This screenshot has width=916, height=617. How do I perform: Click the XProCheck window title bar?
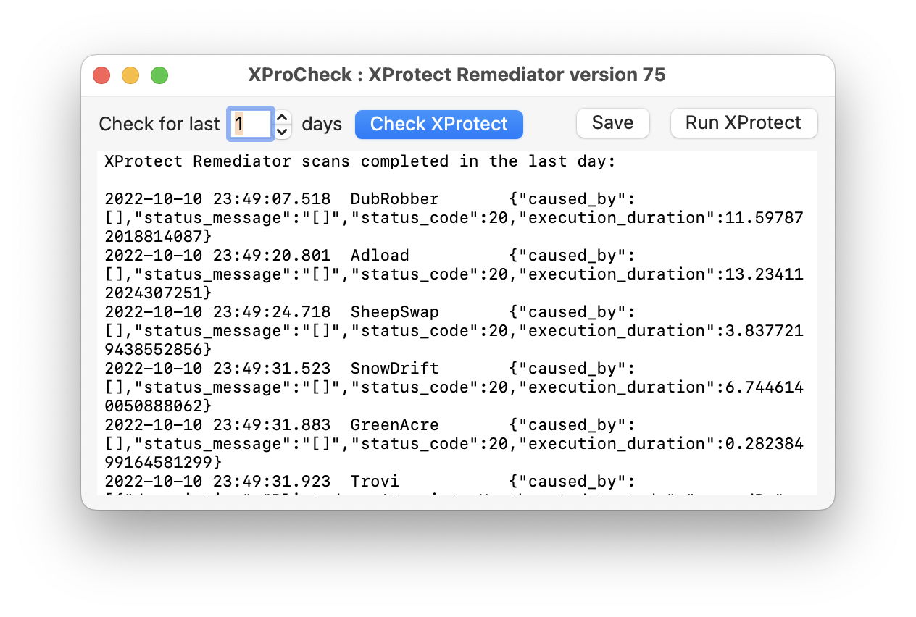click(458, 75)
